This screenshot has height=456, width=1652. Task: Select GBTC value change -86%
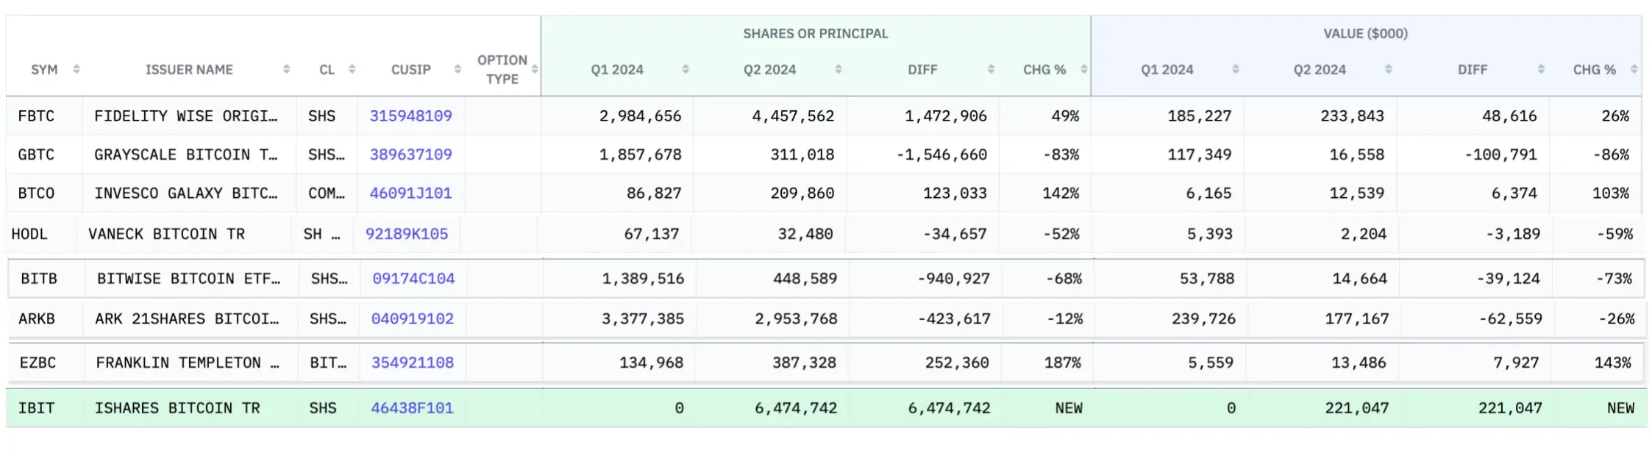(1611, 155)
